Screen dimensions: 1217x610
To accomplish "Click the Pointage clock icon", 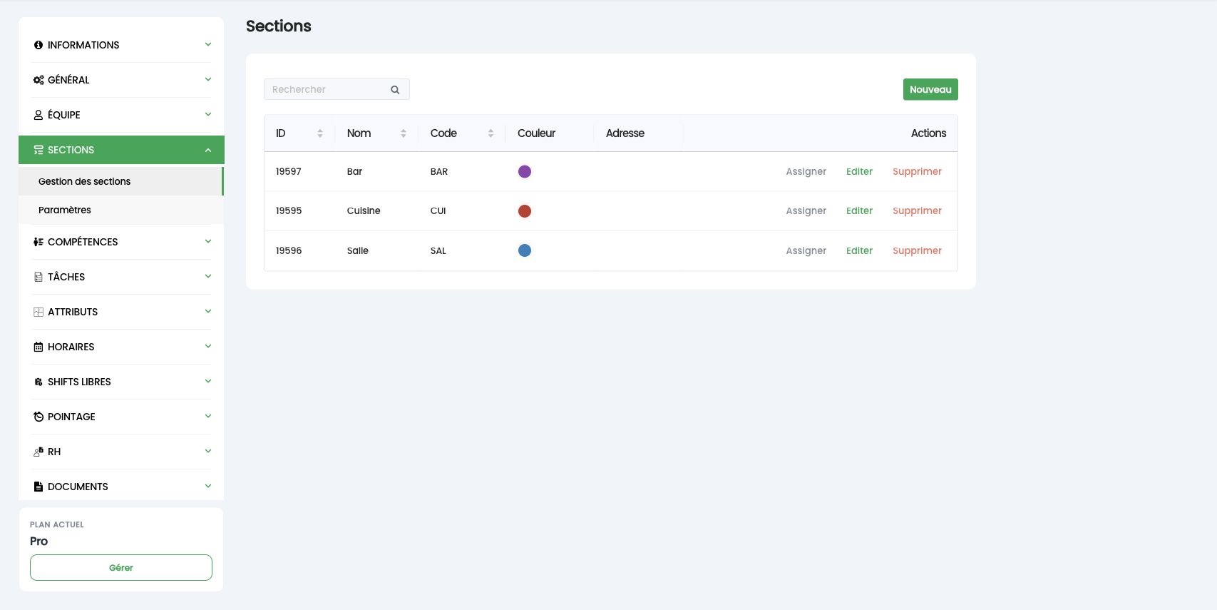I will (38, 417).
